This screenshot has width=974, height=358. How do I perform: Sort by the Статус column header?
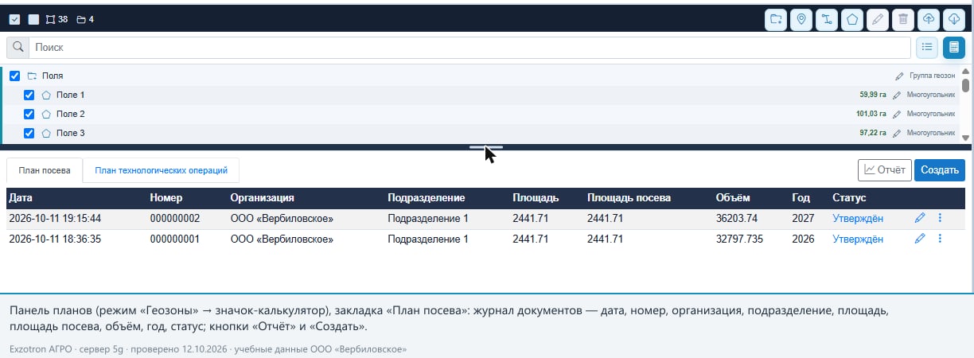[x=849, y=198]
